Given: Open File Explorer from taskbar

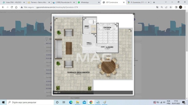Looking at the screenshot, I should point(78,102).
